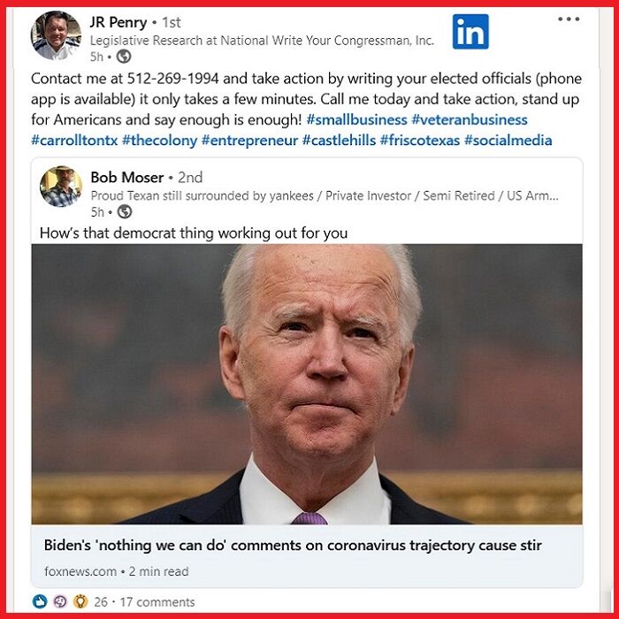Open Bob Moser's profile picture
Image resolution: width=619 pixels, height=619 pixels.
pos(61,187)
